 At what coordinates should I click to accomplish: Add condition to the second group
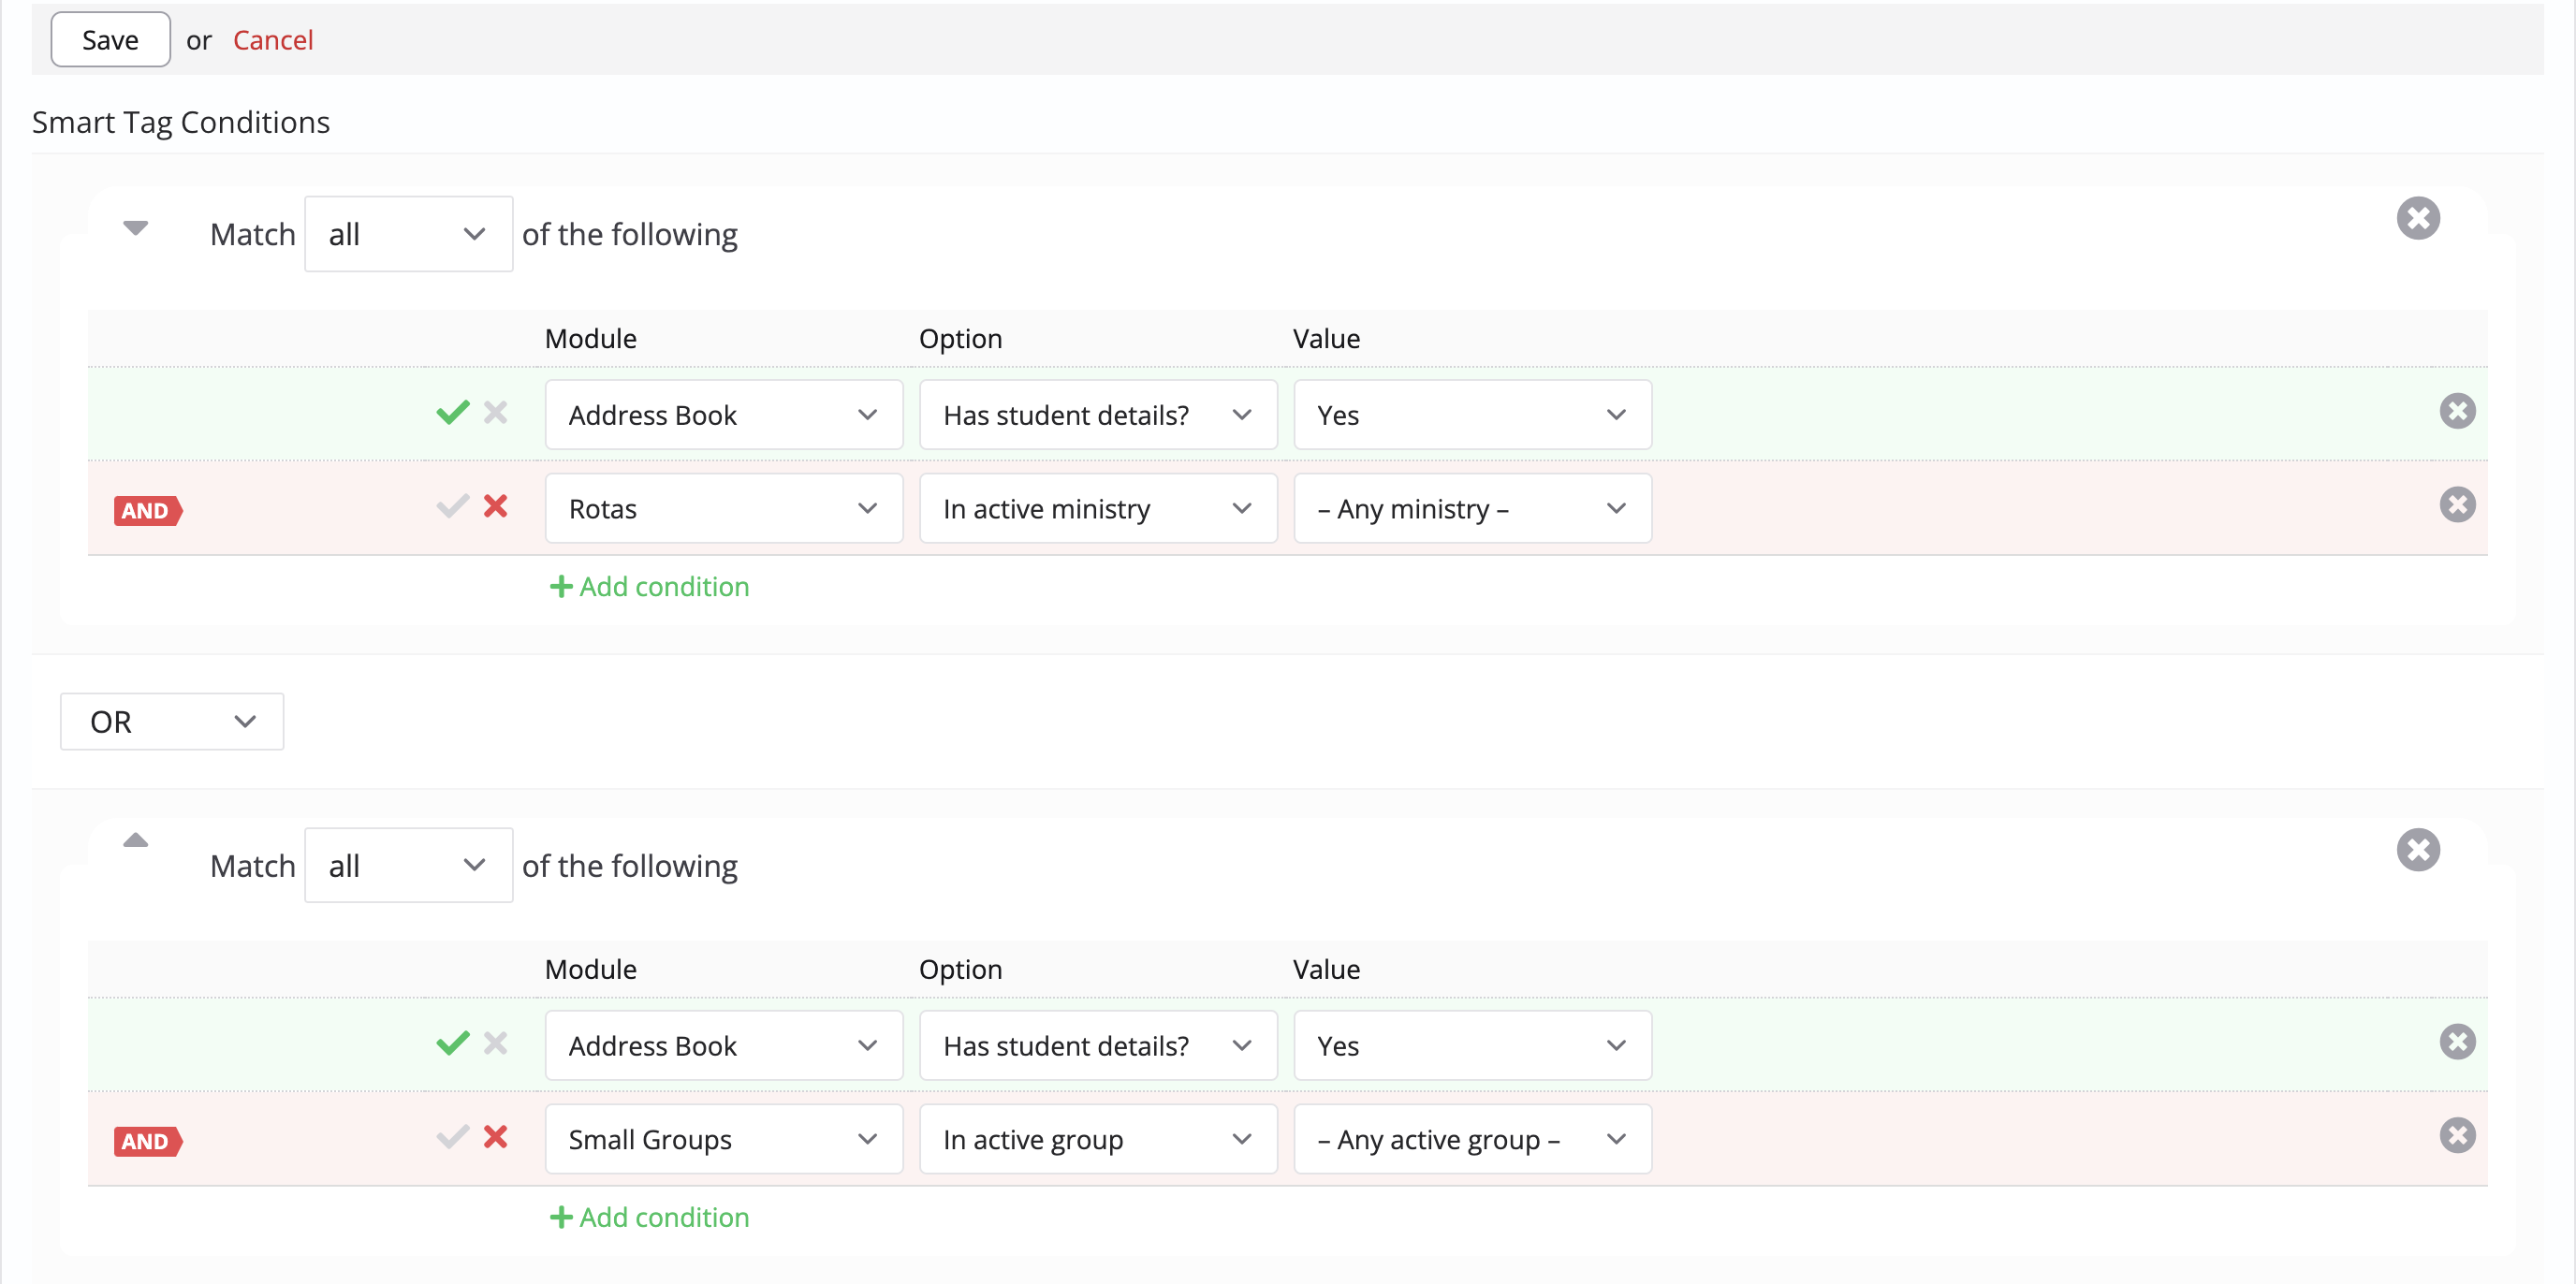coord(650,1217)
